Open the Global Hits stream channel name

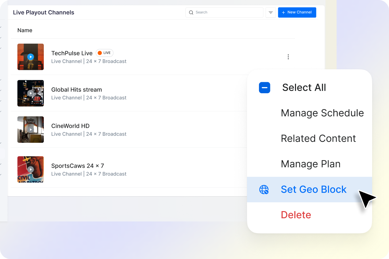(x=77, y=90)
